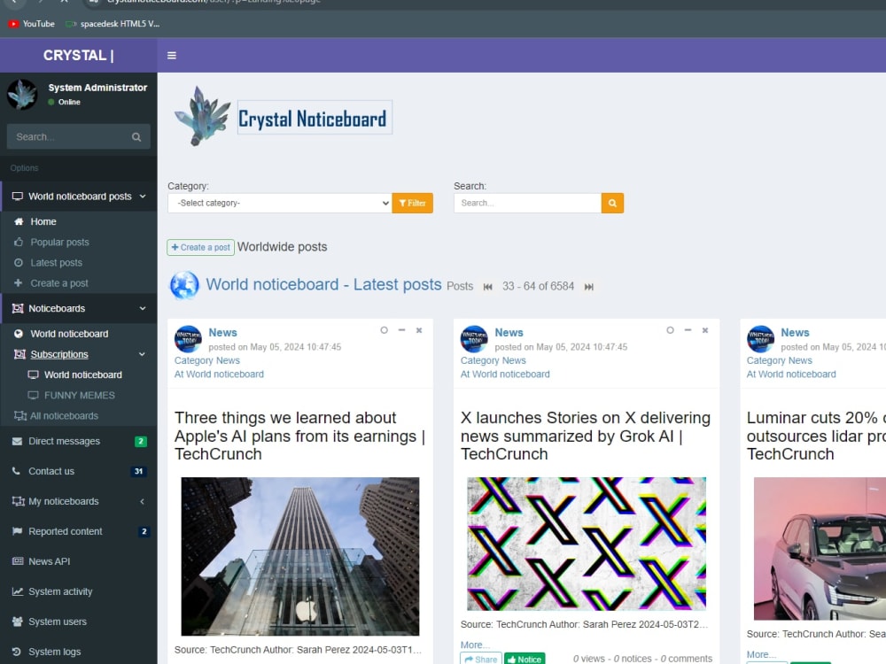Click At World noticeboard link on X Stories post
This screenshot has width=886, height=664.
coord(505,374)
